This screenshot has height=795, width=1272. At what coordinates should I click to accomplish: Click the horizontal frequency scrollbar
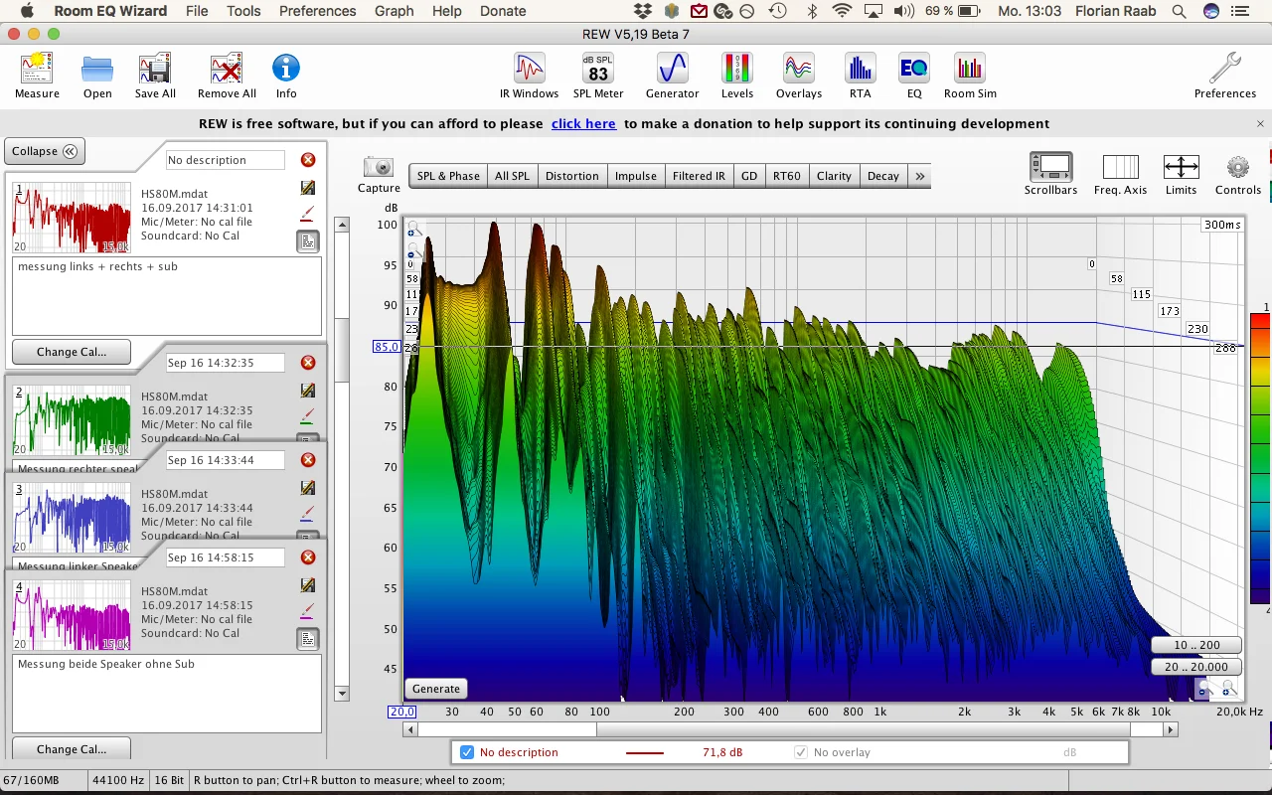tap(790, 729)
